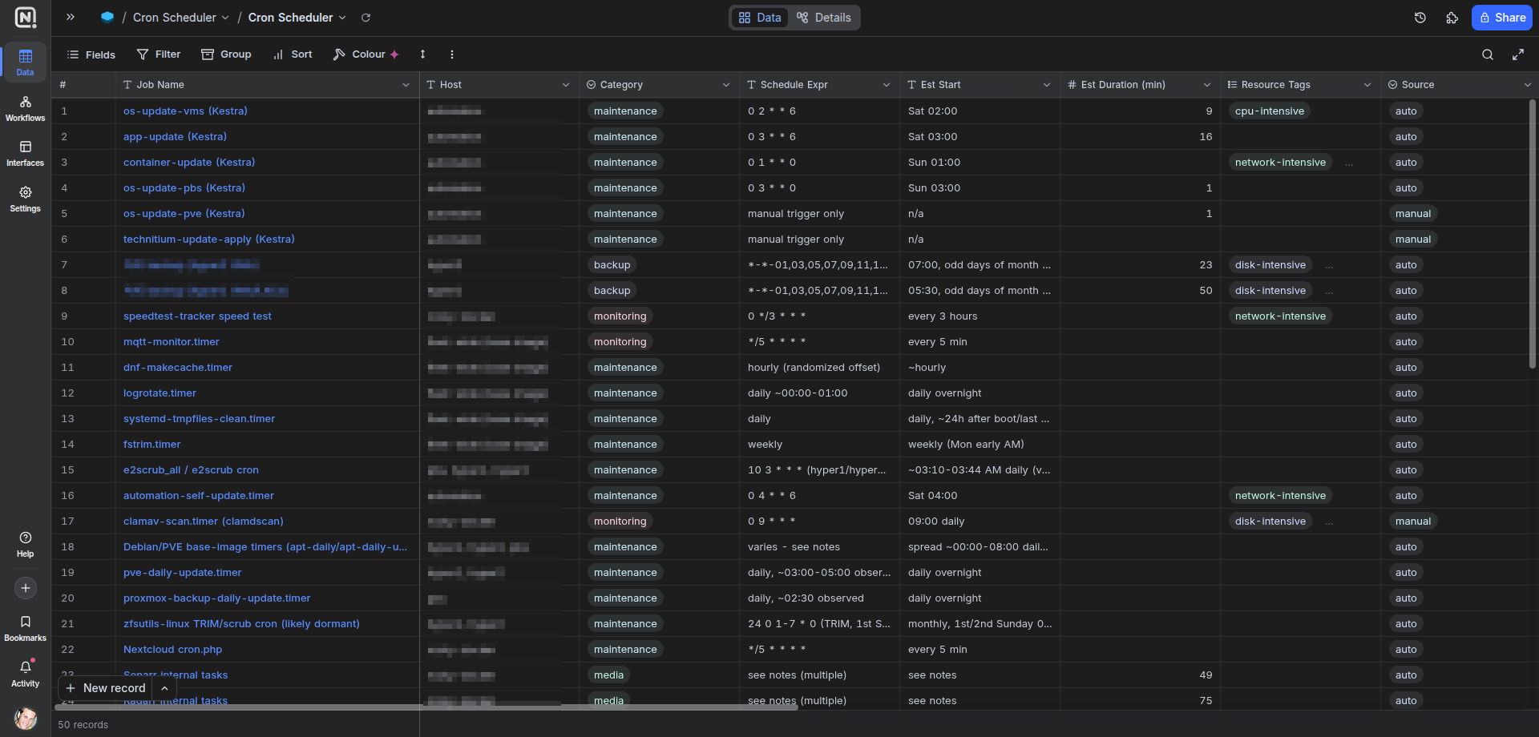Open the Data sidebar section
Viewport: 1539px width, 737px height.
click(x=26, y=62)
